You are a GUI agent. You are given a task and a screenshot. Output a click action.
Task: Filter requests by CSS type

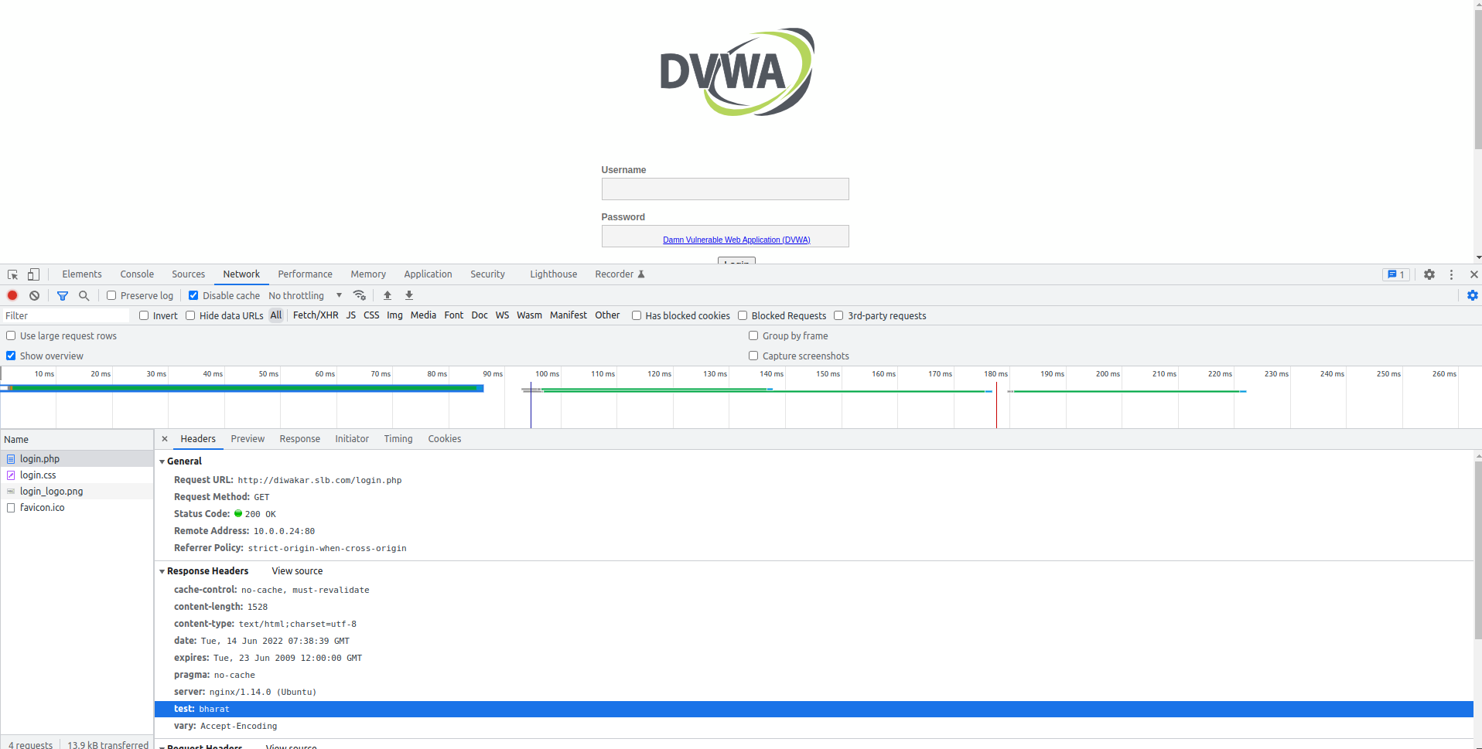click(371, 315)
